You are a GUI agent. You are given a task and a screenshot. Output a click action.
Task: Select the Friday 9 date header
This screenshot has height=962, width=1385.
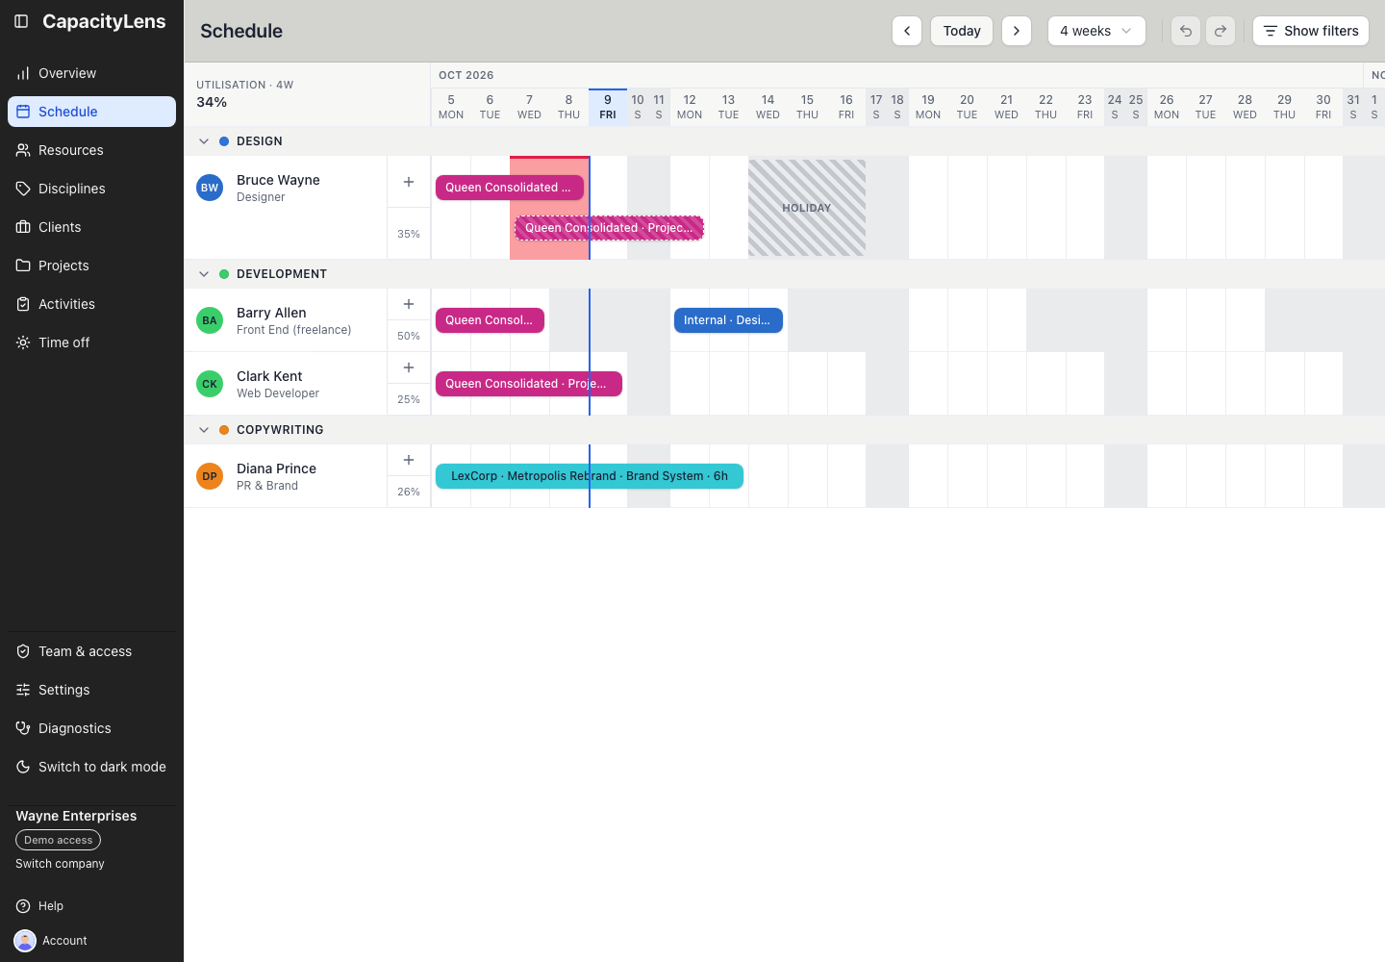tap(608, 107)
